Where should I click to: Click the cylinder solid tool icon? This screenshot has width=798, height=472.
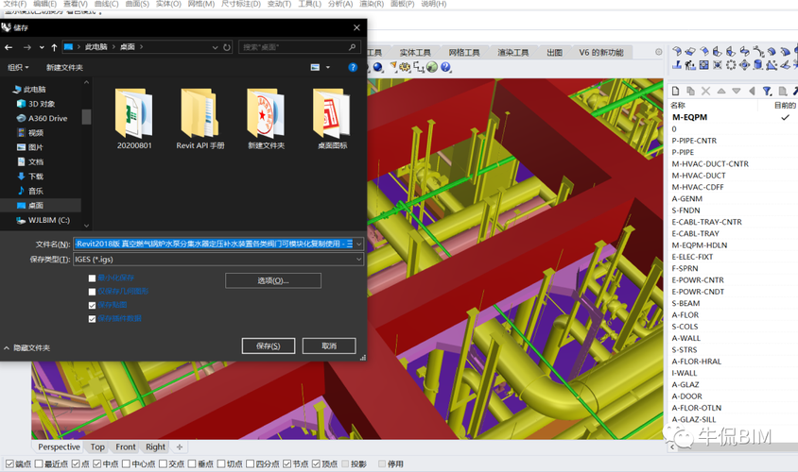pos(757,64)
